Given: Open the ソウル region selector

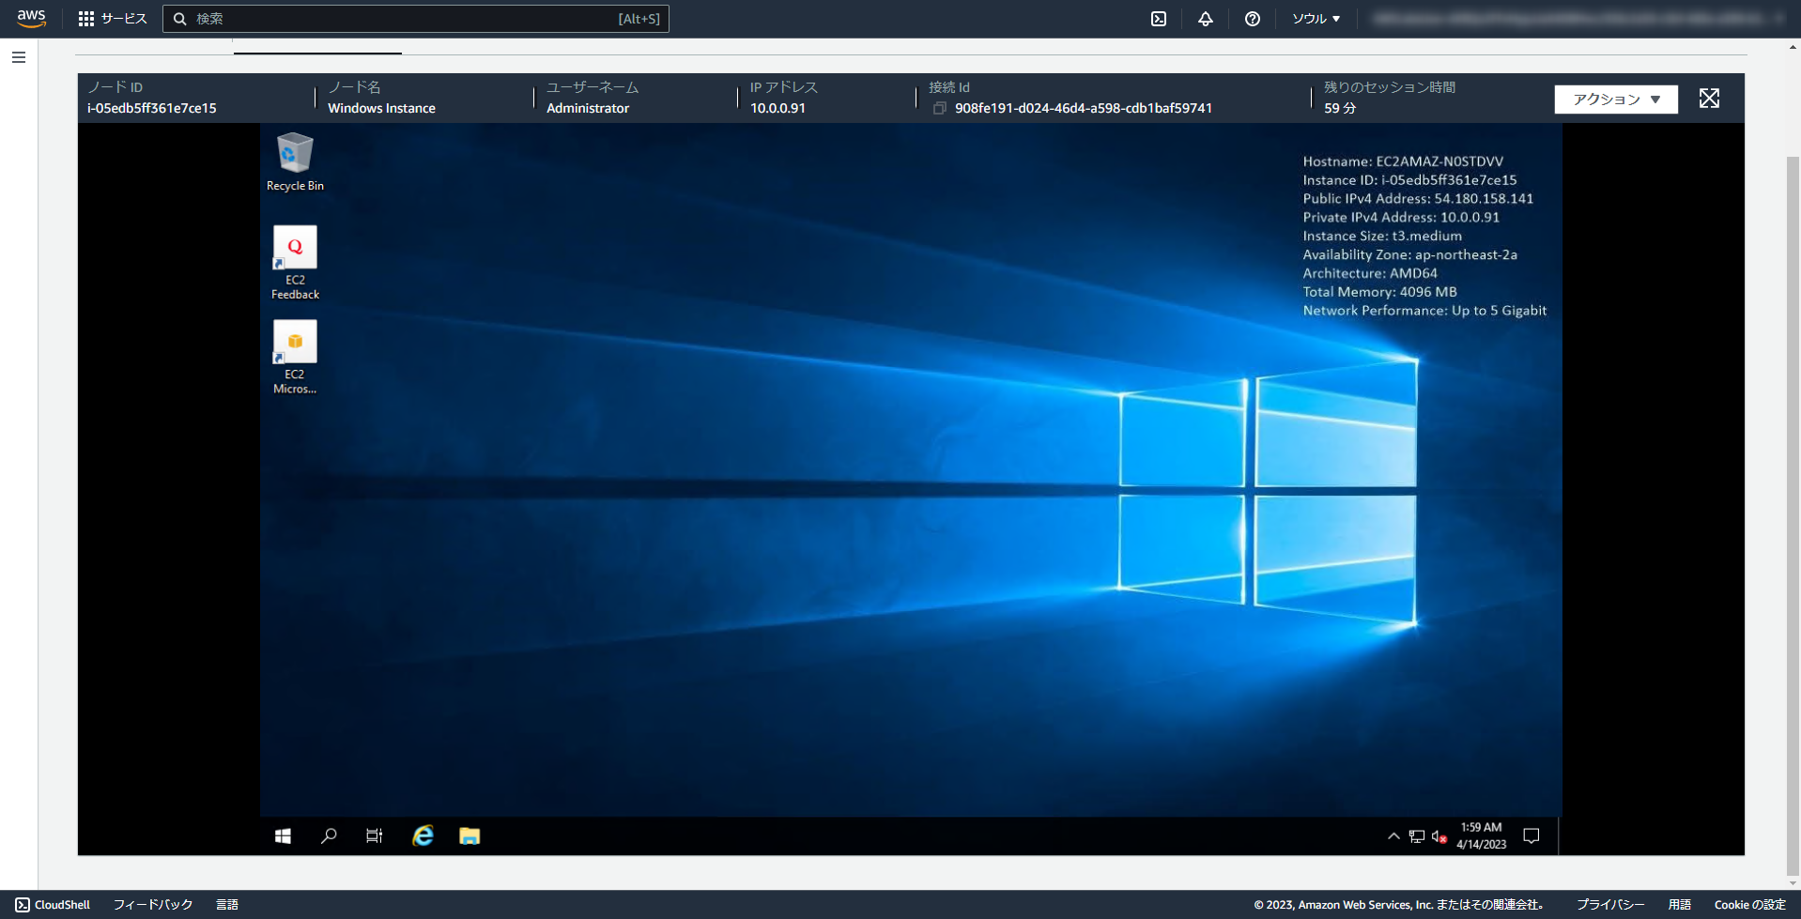Looking at the screenshot, I should [x=1316, y=19].
